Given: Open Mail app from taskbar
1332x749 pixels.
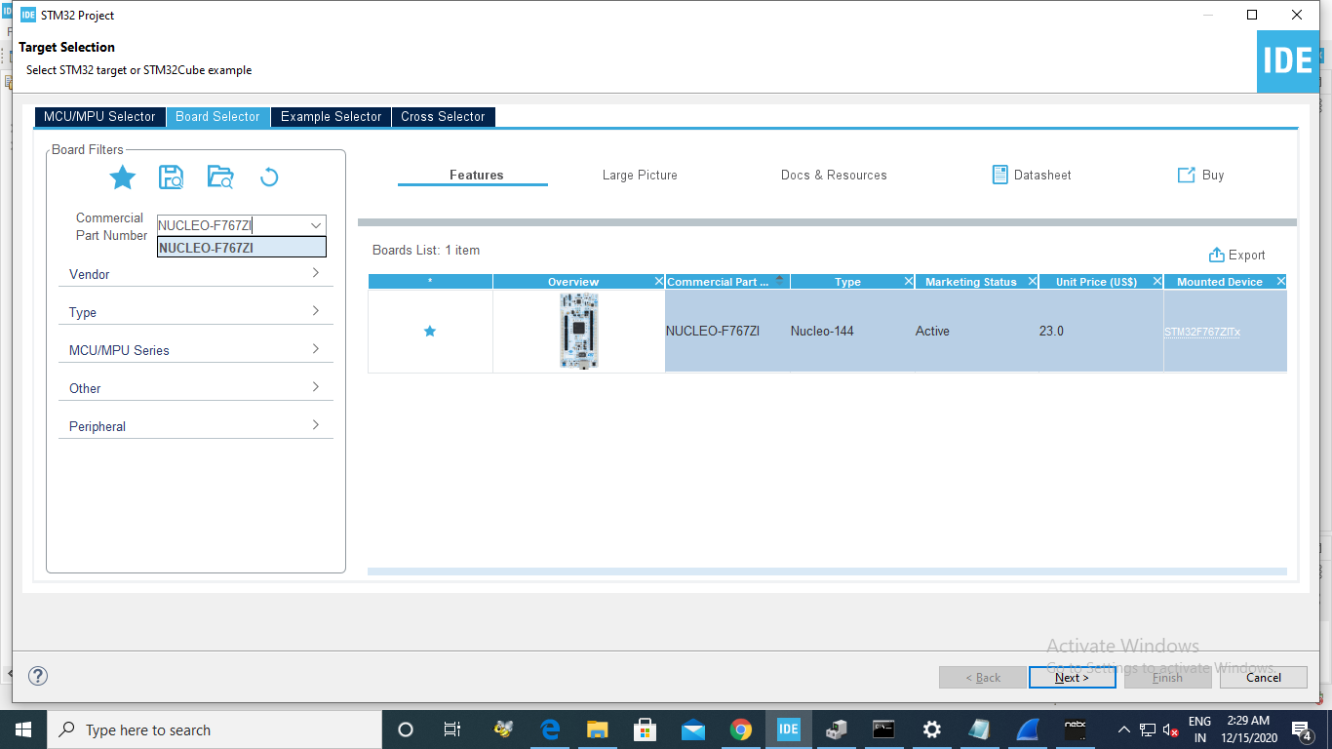Looking at the screenshot, I should click(x=693, y=729).
